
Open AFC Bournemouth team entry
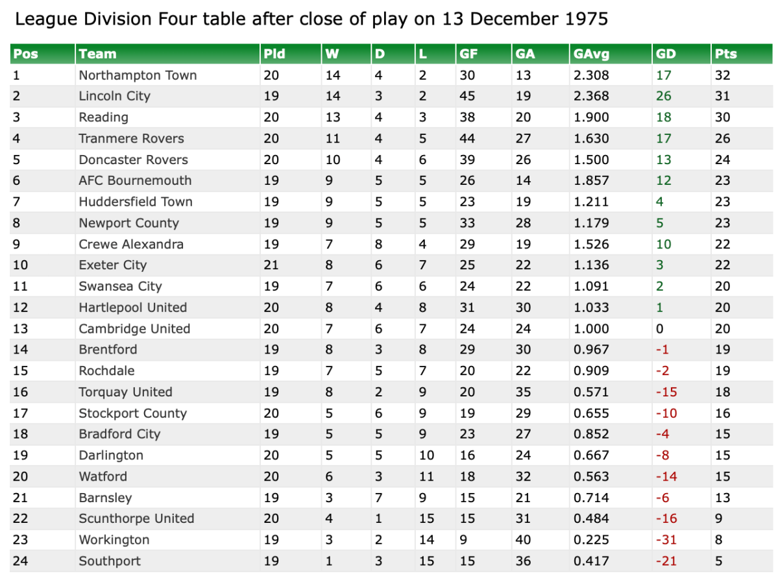coord(135,180)
